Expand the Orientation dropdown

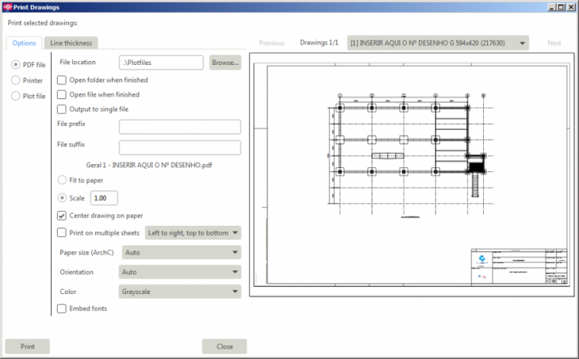pyautogui.click(x=180, y=272)
